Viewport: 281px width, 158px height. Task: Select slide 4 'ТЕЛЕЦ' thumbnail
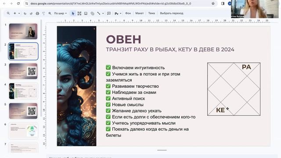pos(23,91)
